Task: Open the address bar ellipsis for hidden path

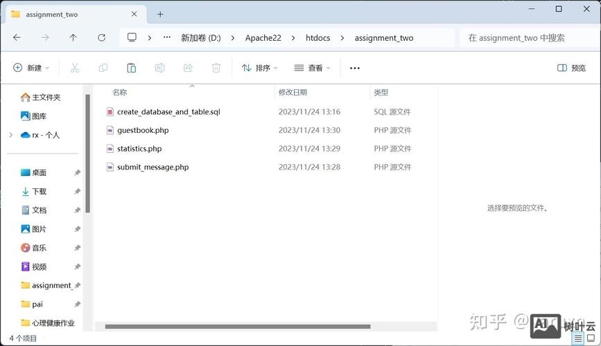Action: pyautogui.click(x=167, y=37)
